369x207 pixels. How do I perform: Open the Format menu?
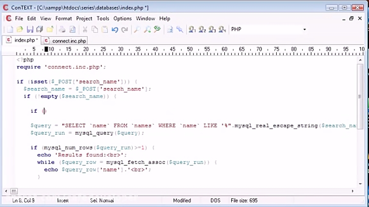[64, 18]
